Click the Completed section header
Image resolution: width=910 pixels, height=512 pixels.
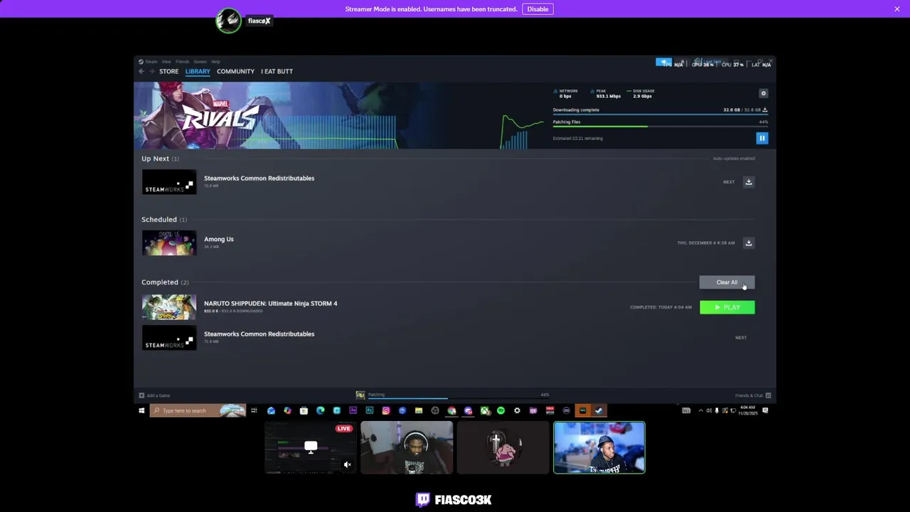(165, 282)
